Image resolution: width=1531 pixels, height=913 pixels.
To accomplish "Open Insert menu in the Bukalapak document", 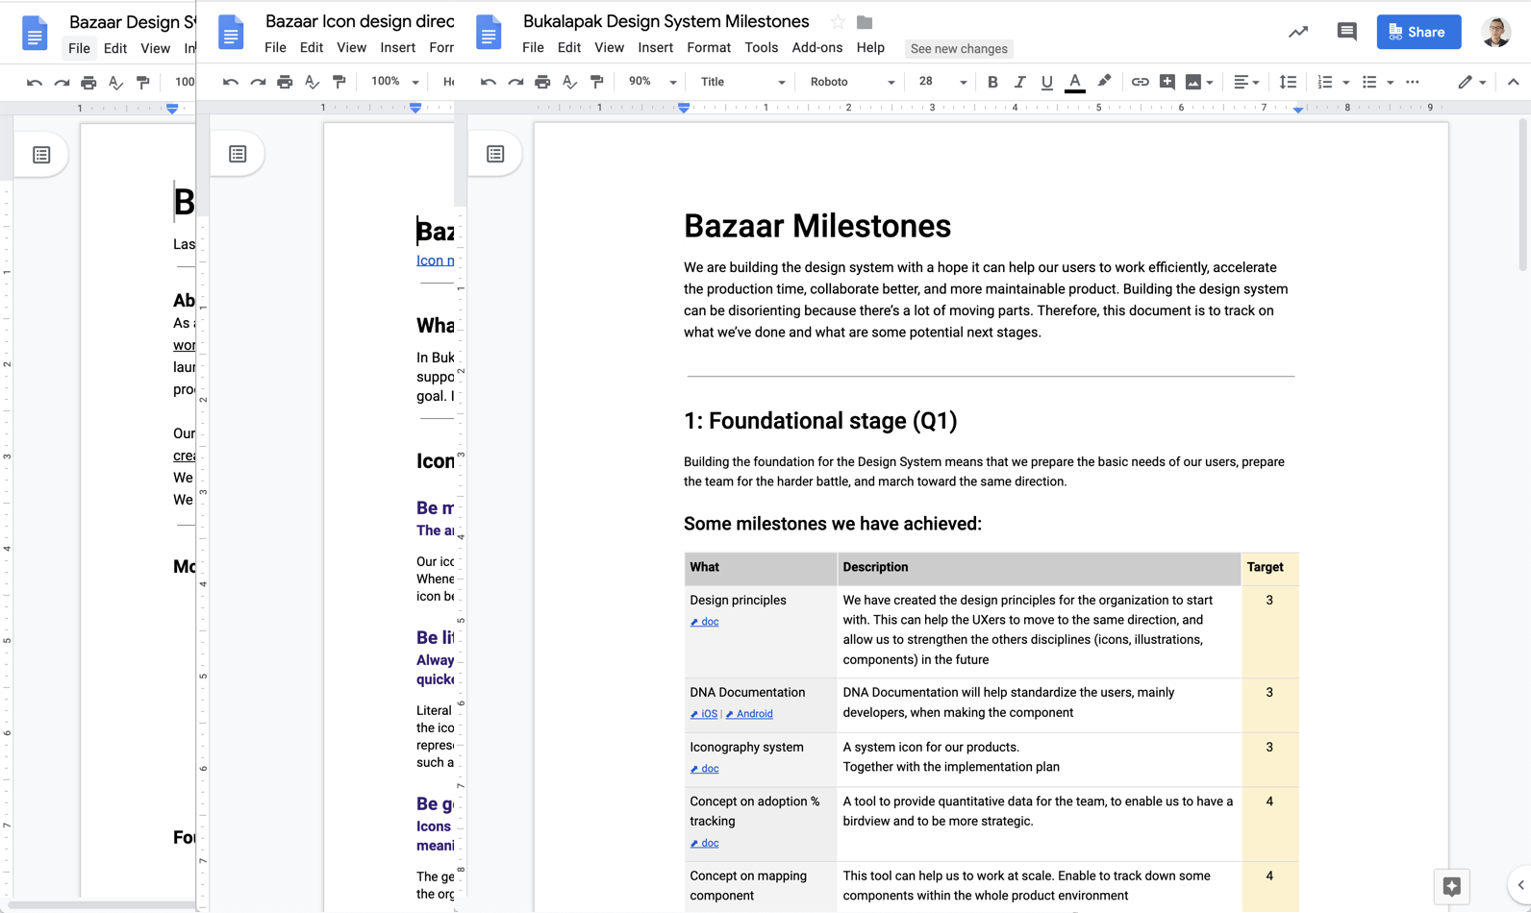I will pos(655,47).
